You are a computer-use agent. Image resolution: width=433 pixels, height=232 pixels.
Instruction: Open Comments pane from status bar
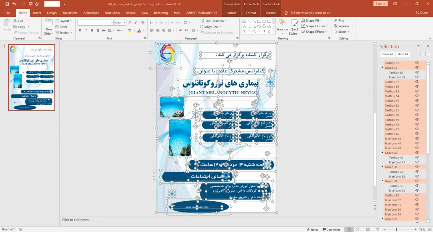click(x=331, y=230)
